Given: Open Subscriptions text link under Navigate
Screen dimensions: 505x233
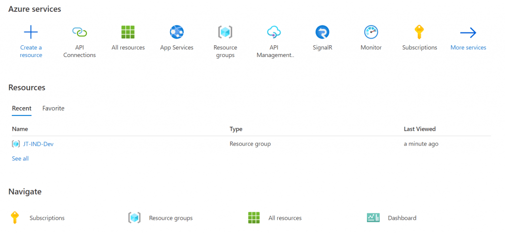Looking at the screenshot, I should click(47, 218).
